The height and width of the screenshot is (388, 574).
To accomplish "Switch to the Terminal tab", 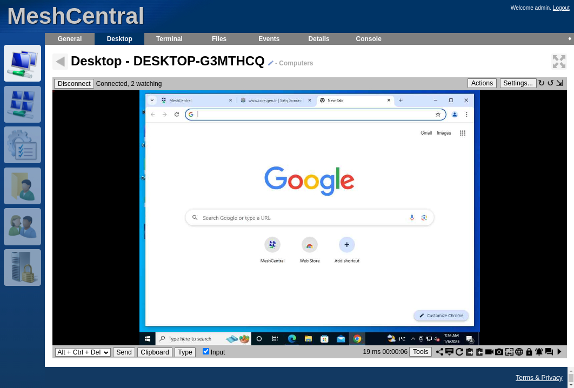I will pos(169,39).
